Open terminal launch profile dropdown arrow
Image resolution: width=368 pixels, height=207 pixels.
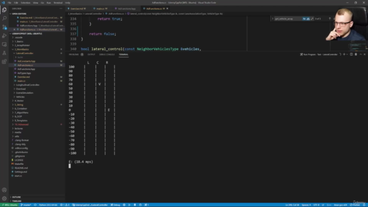pyautogui.click(x=347, y=55)
